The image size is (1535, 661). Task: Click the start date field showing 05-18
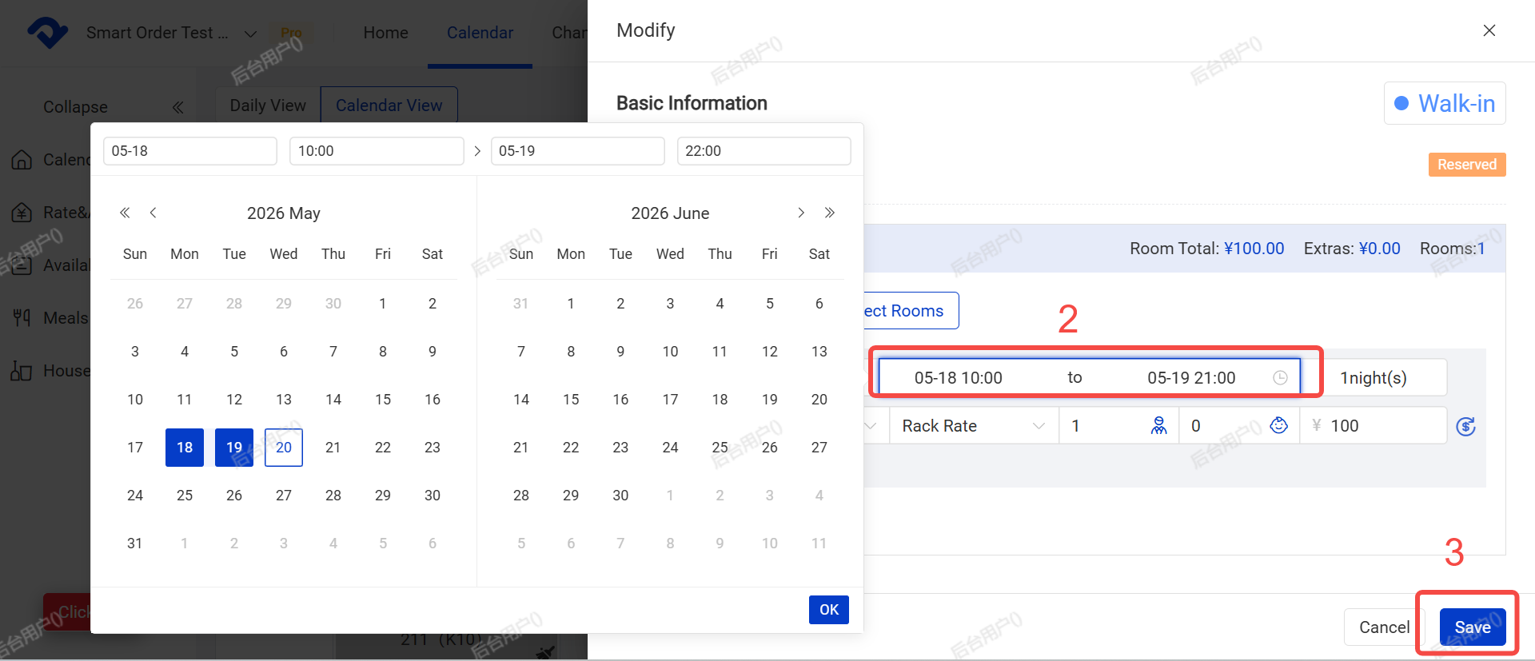190,151
